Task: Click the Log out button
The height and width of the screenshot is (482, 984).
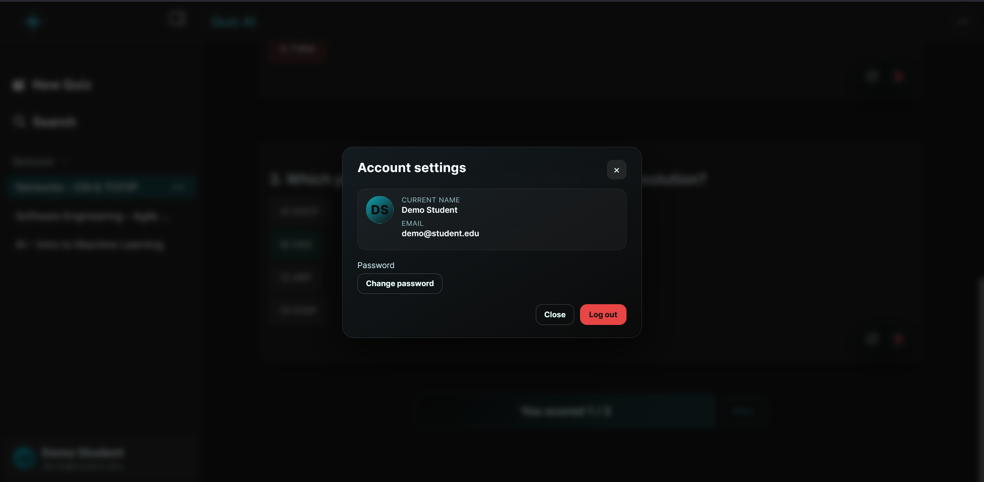Action: point(603,314)
